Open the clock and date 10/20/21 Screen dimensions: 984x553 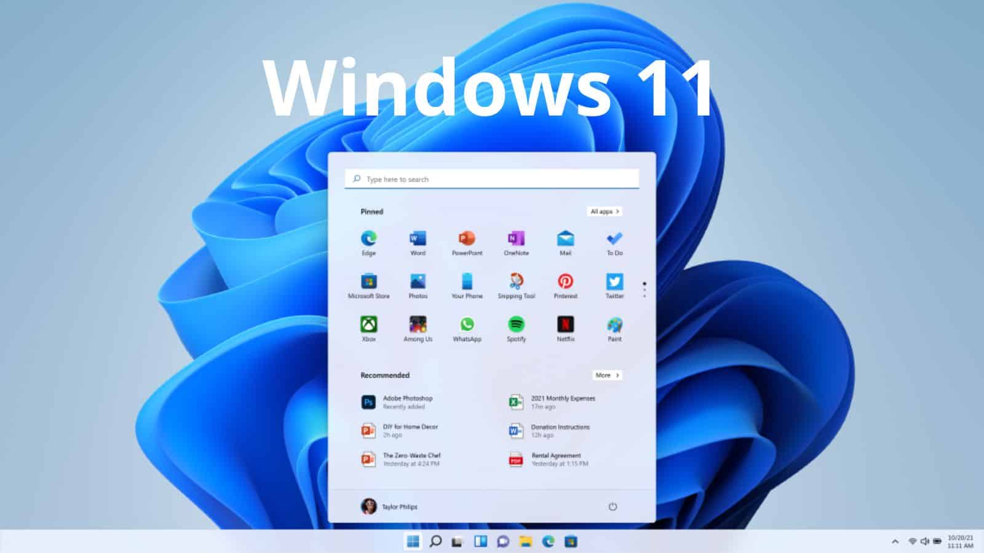(960, 541)
